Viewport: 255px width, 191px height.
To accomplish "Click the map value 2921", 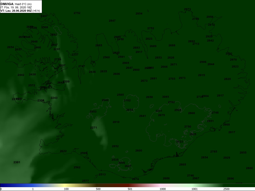I will click(229, 53).
